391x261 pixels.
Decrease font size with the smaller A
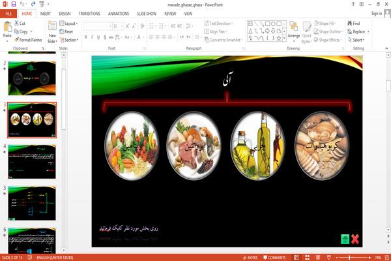tap(134, 26)
